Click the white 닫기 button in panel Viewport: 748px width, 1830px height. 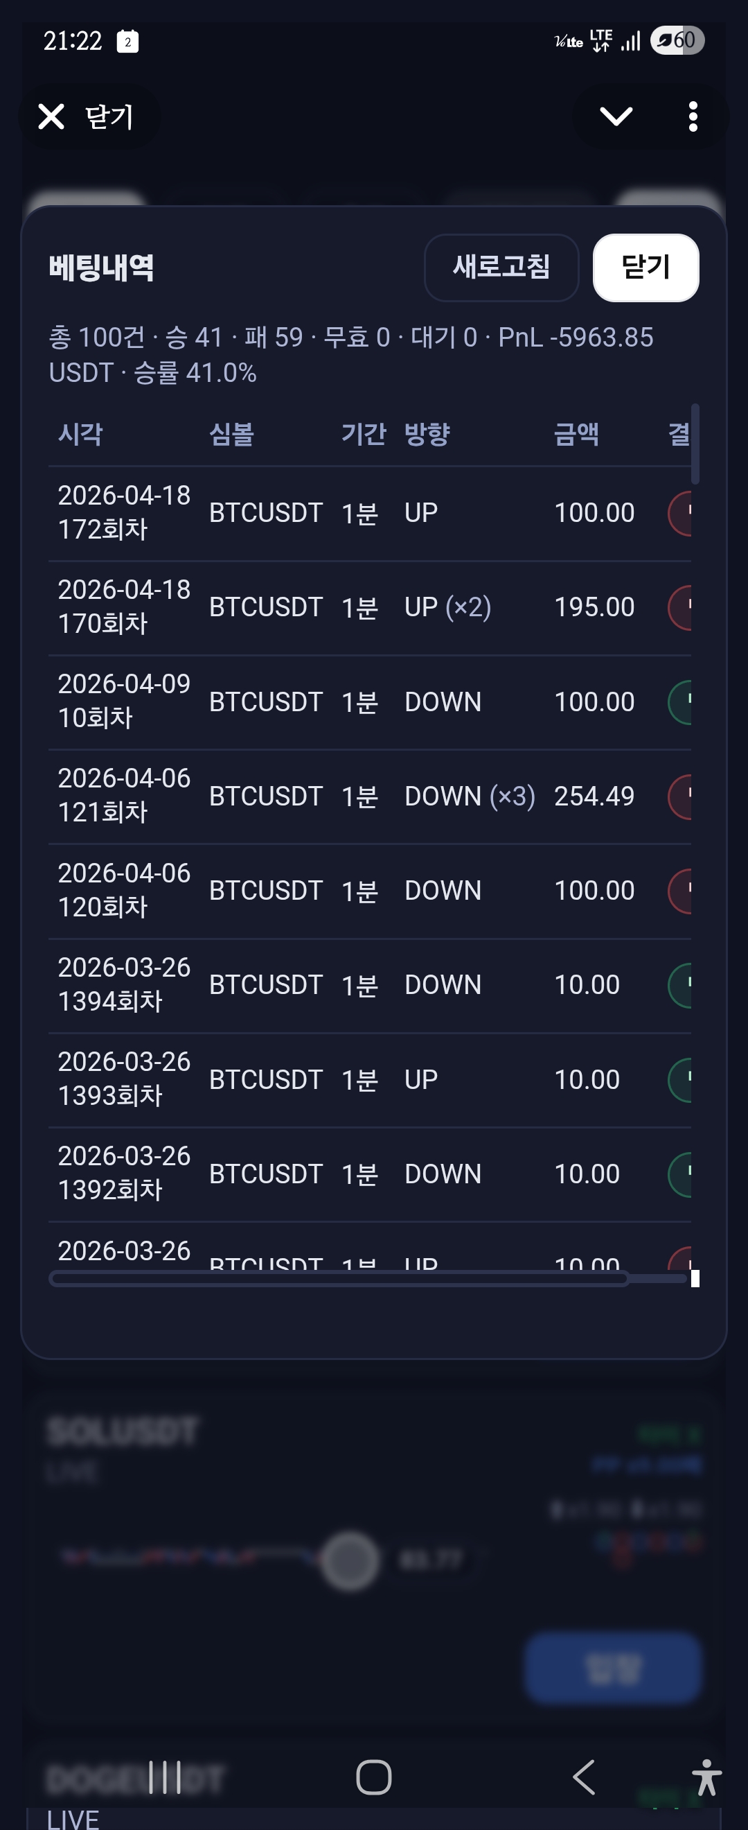click(x=645, y=268)
